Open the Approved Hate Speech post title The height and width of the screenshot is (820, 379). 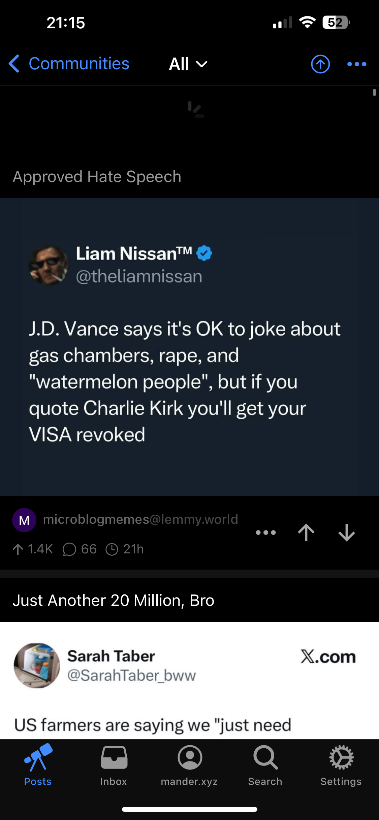(97, 177)
